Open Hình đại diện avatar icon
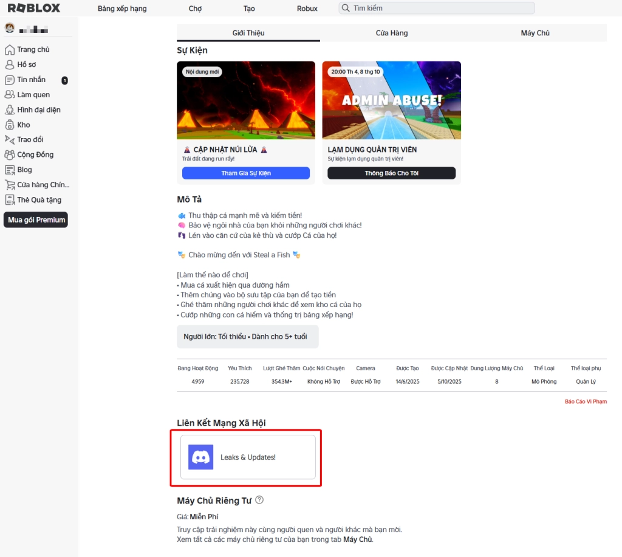This screenshot has width=622, height=557. [x=10, y=110]
